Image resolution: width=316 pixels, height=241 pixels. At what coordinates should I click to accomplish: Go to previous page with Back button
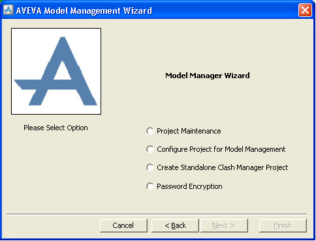pos(175,225)
